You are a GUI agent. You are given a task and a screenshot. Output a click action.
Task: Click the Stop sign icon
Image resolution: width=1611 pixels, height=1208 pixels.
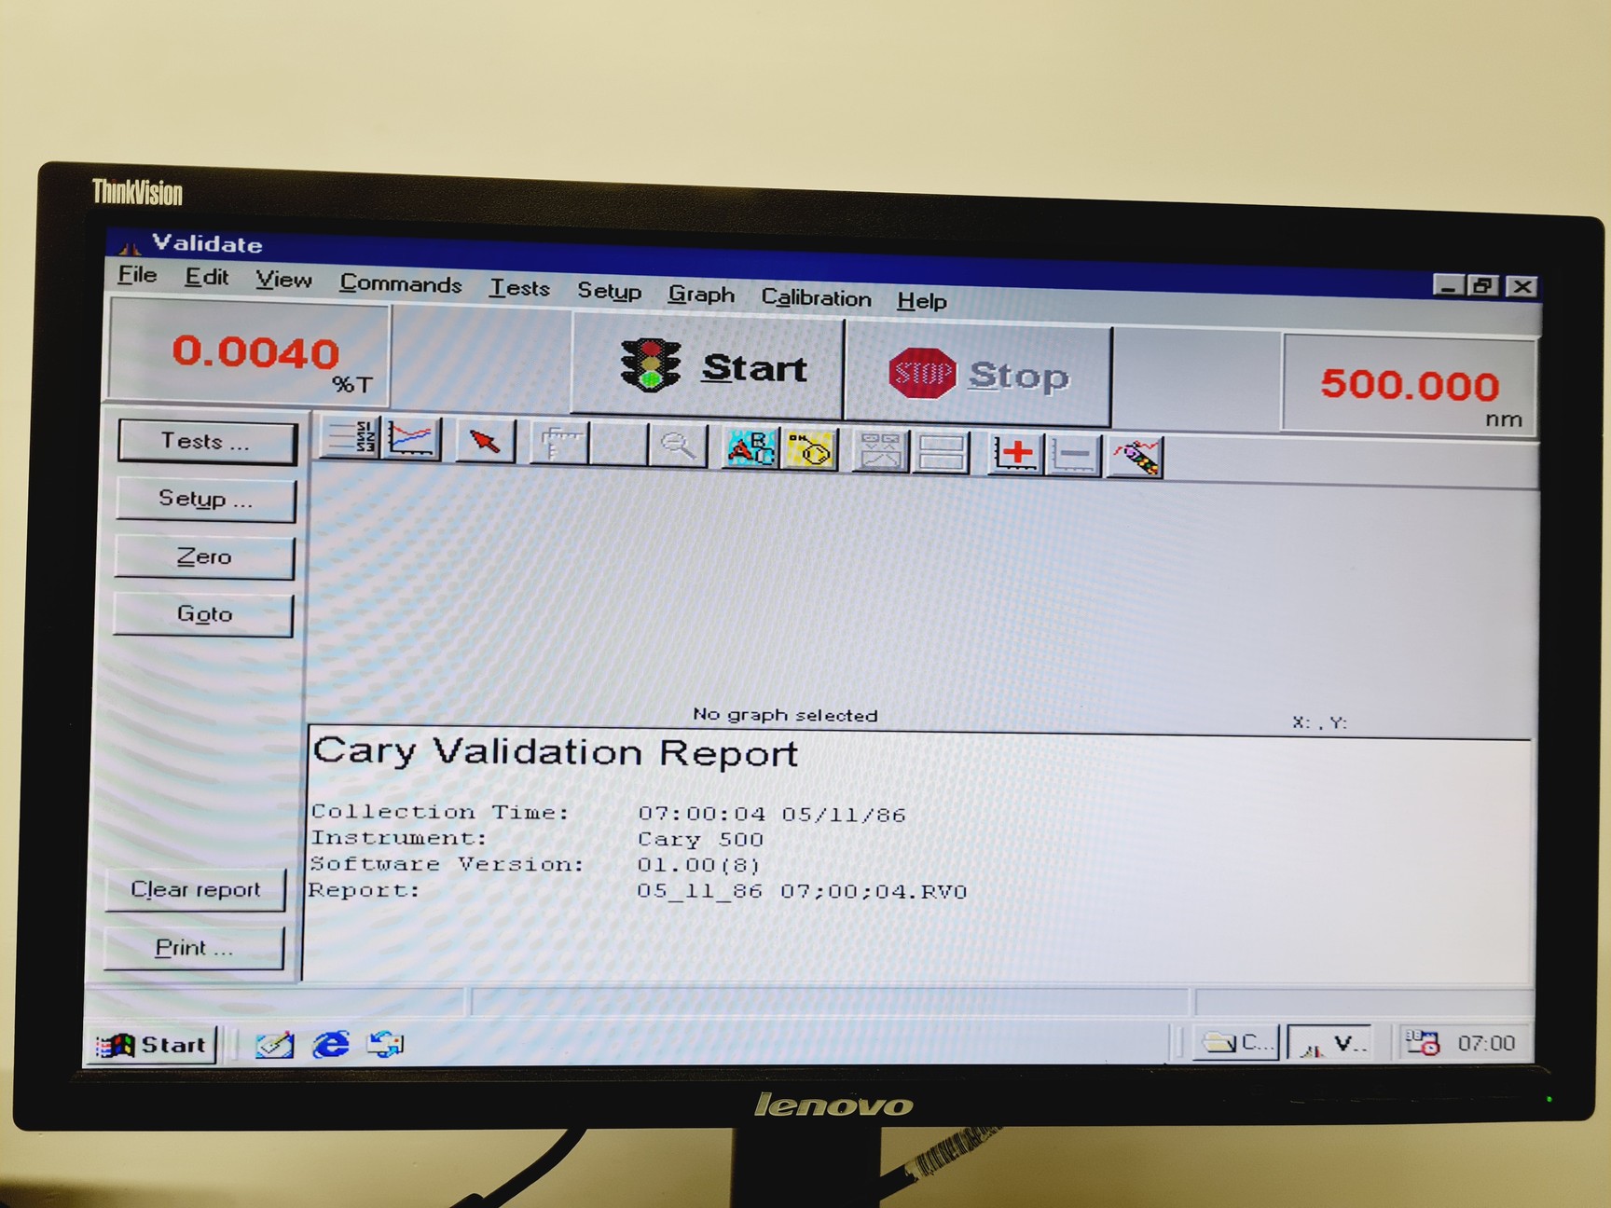coord(921,374)
